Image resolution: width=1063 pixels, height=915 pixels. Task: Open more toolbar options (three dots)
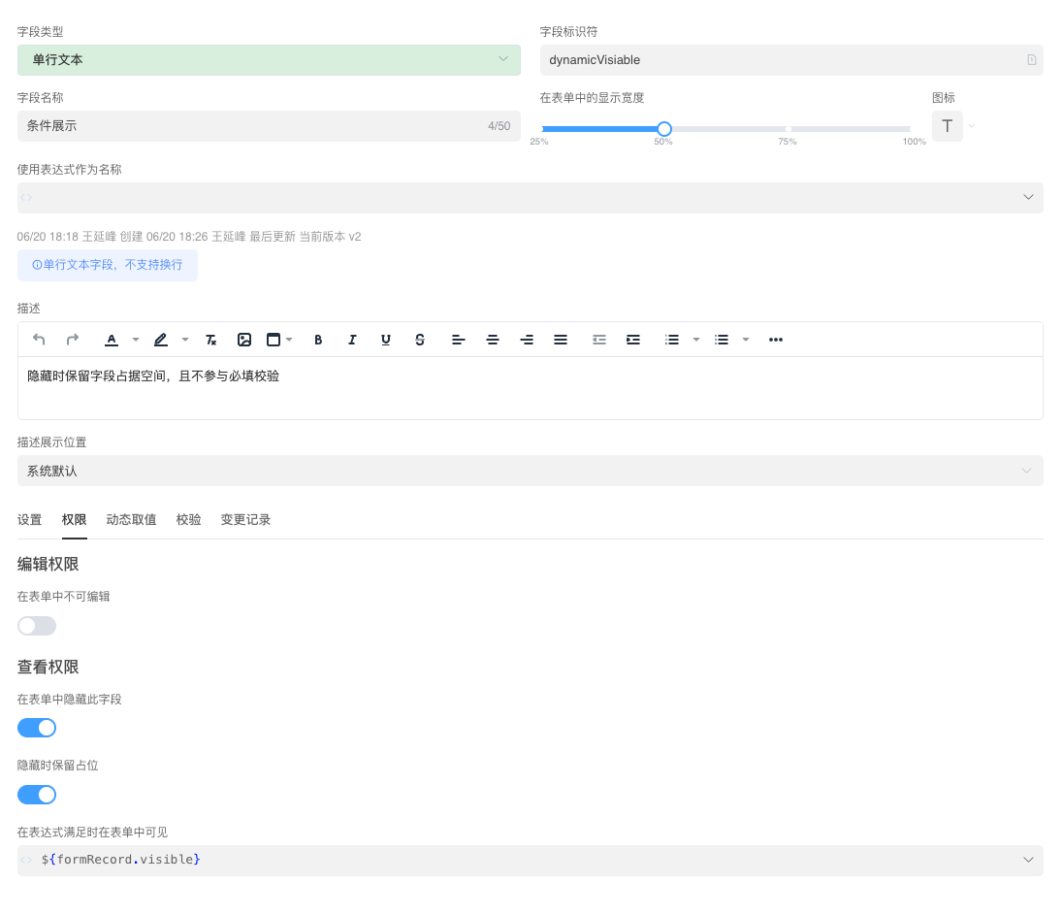click(775, 340)
